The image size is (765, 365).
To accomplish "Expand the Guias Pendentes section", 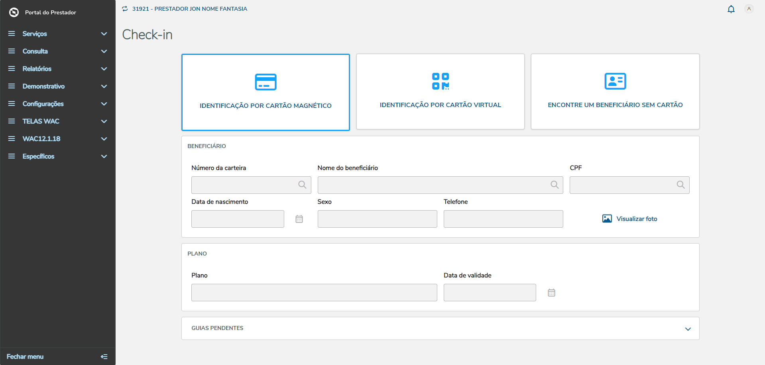I will pos(688,329).
